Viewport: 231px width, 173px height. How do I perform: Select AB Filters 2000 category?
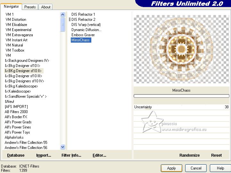[16, 112]
